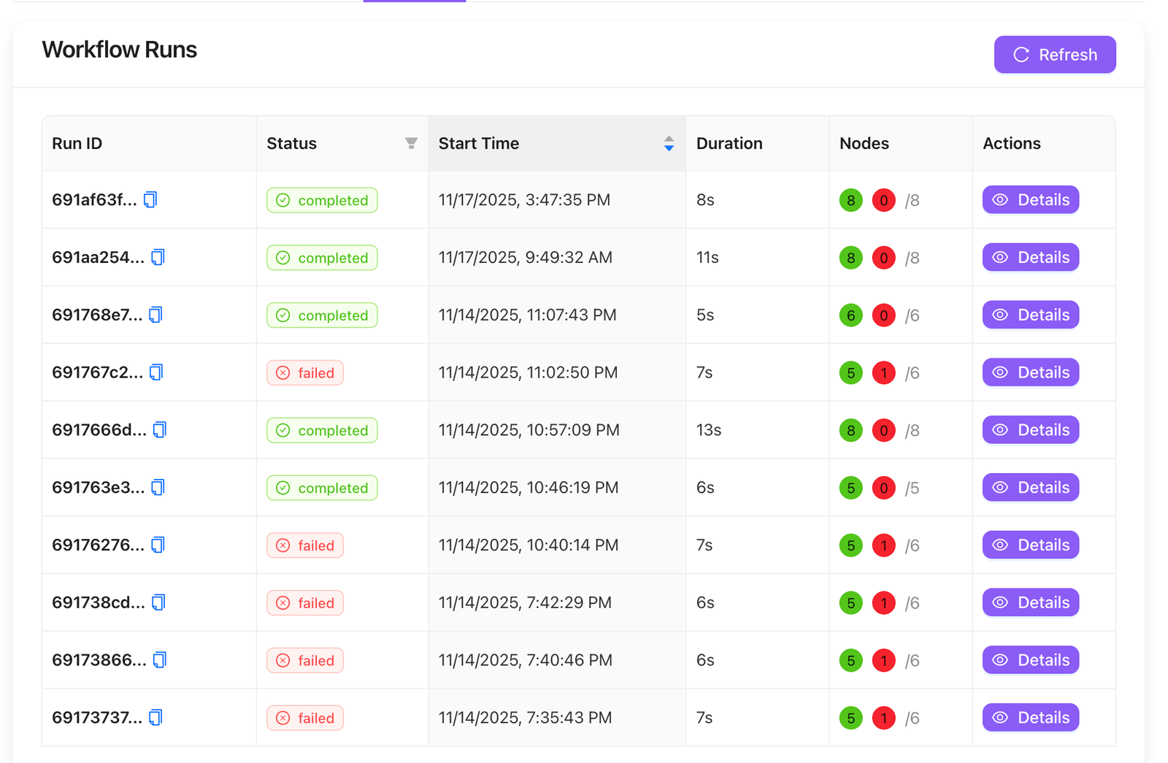The height and width of the screenshot is (763, 1168).
Task: Open Details of 11:02:50 PM failed run
Action: pos(1030,372)
